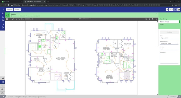Open the favorites star in the sidebar
Image resolution: width=181 pixels, height=98 pixels.
(x=3, y=13)
